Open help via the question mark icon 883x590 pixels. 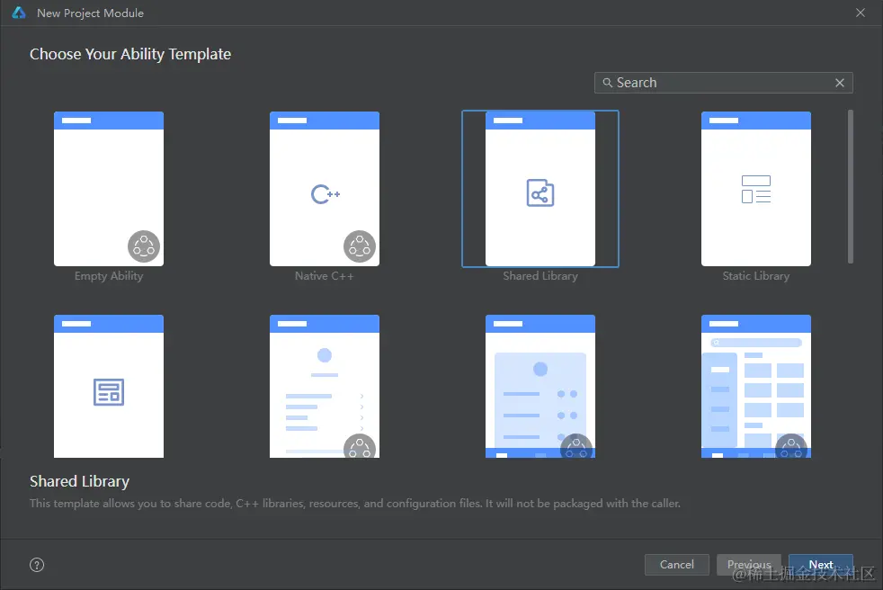pyautogui.click(x=37, y=565)
